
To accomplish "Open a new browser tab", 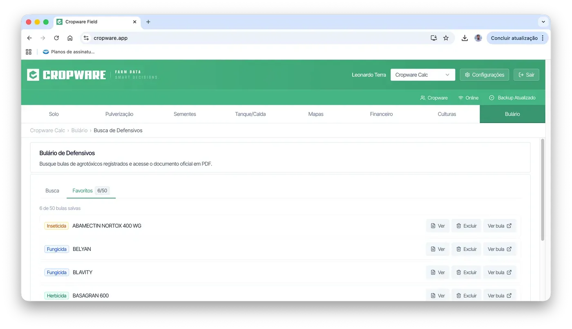I will 148,22.
